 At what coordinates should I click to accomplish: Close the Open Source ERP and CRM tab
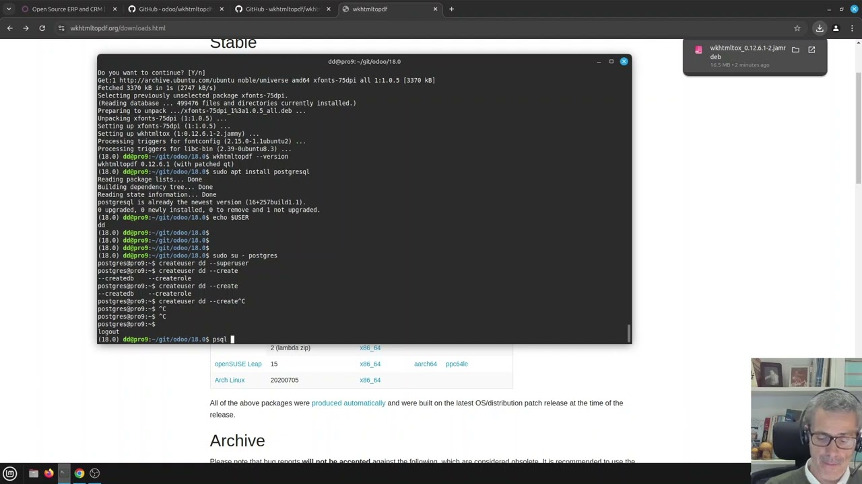(114, 9)
